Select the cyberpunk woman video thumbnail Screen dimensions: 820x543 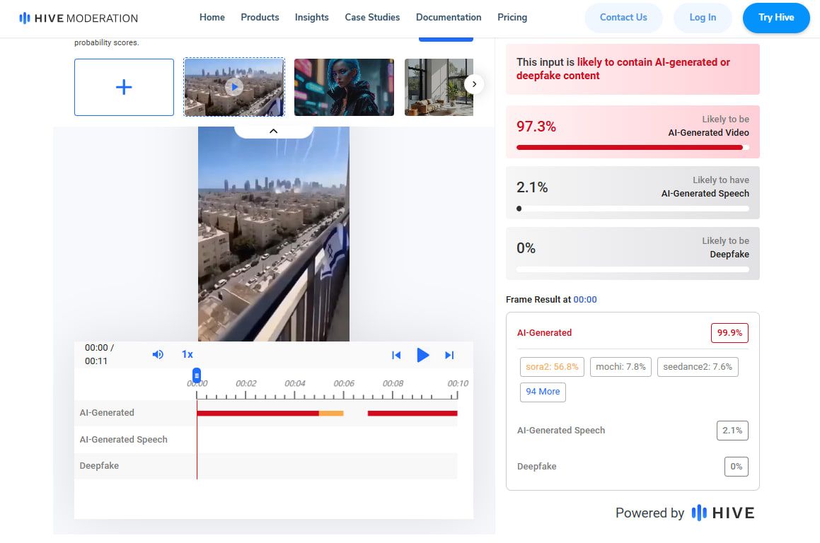[344, 86]
